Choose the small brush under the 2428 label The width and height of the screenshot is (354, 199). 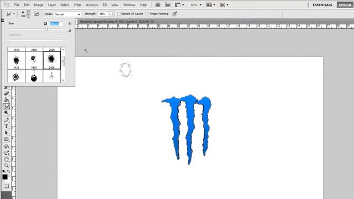coord(51,76)
